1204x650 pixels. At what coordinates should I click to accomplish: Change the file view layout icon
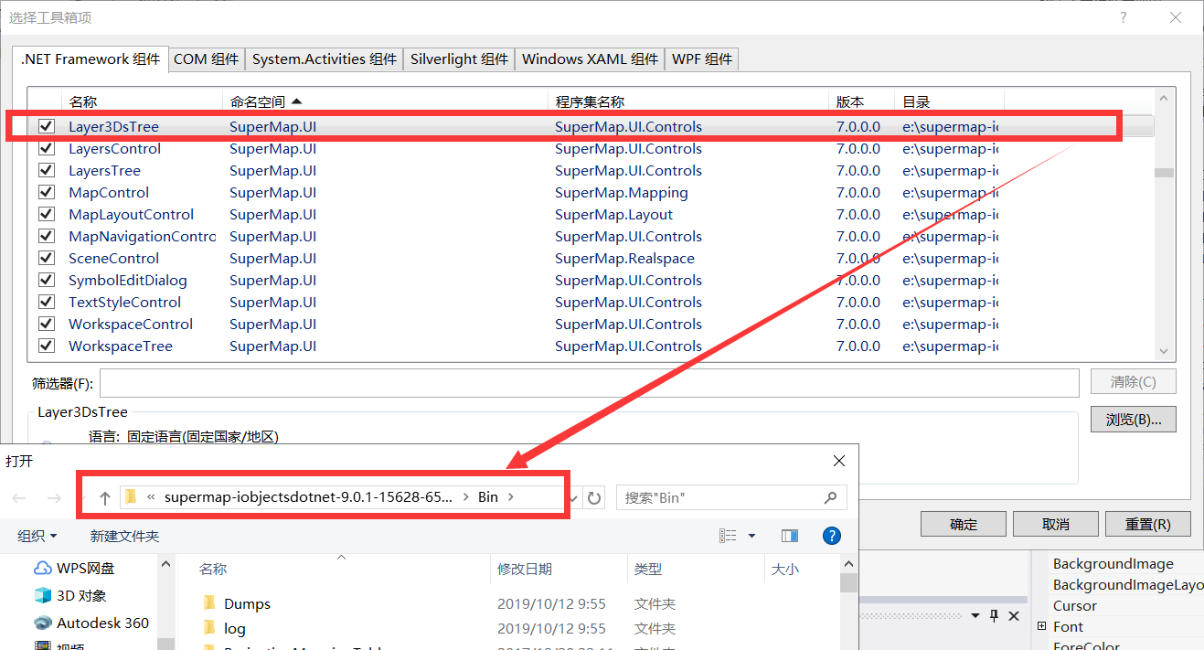[x=728, y=536]
